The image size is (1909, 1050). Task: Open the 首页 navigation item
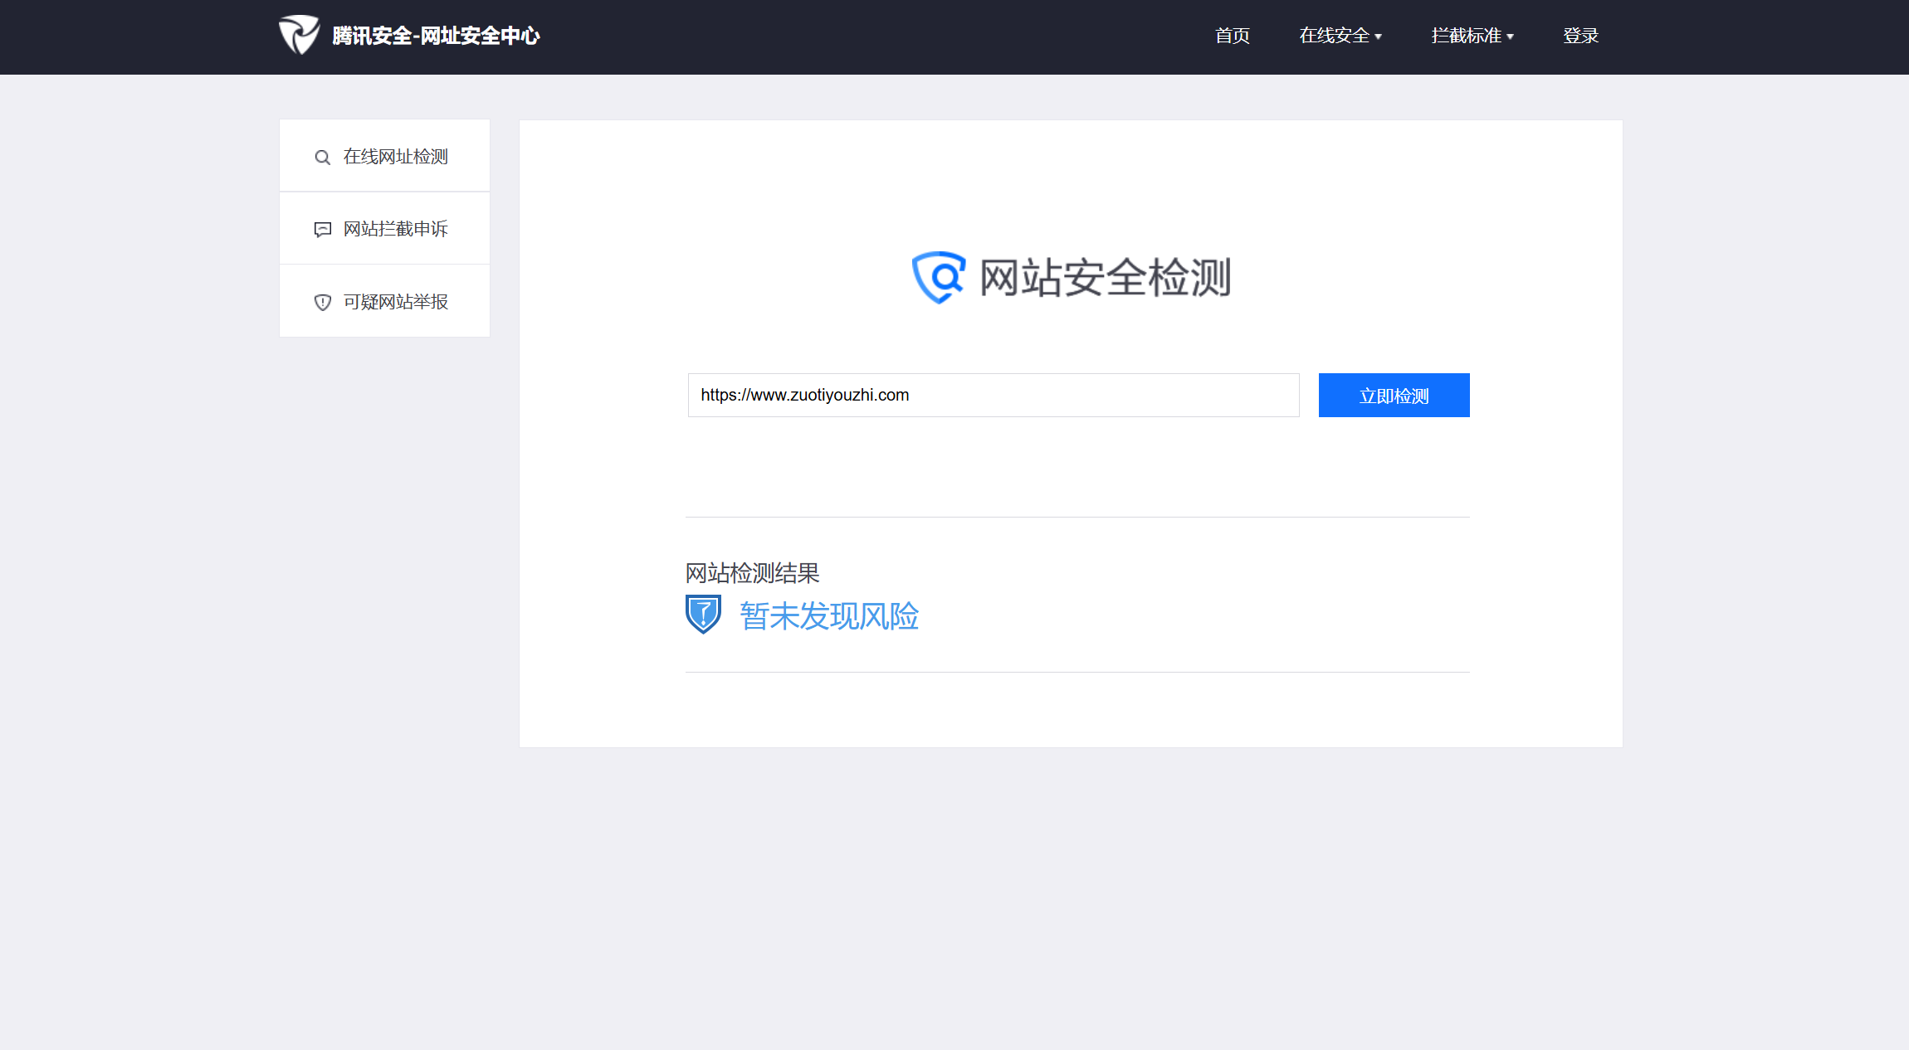(x=1232, y=36)
